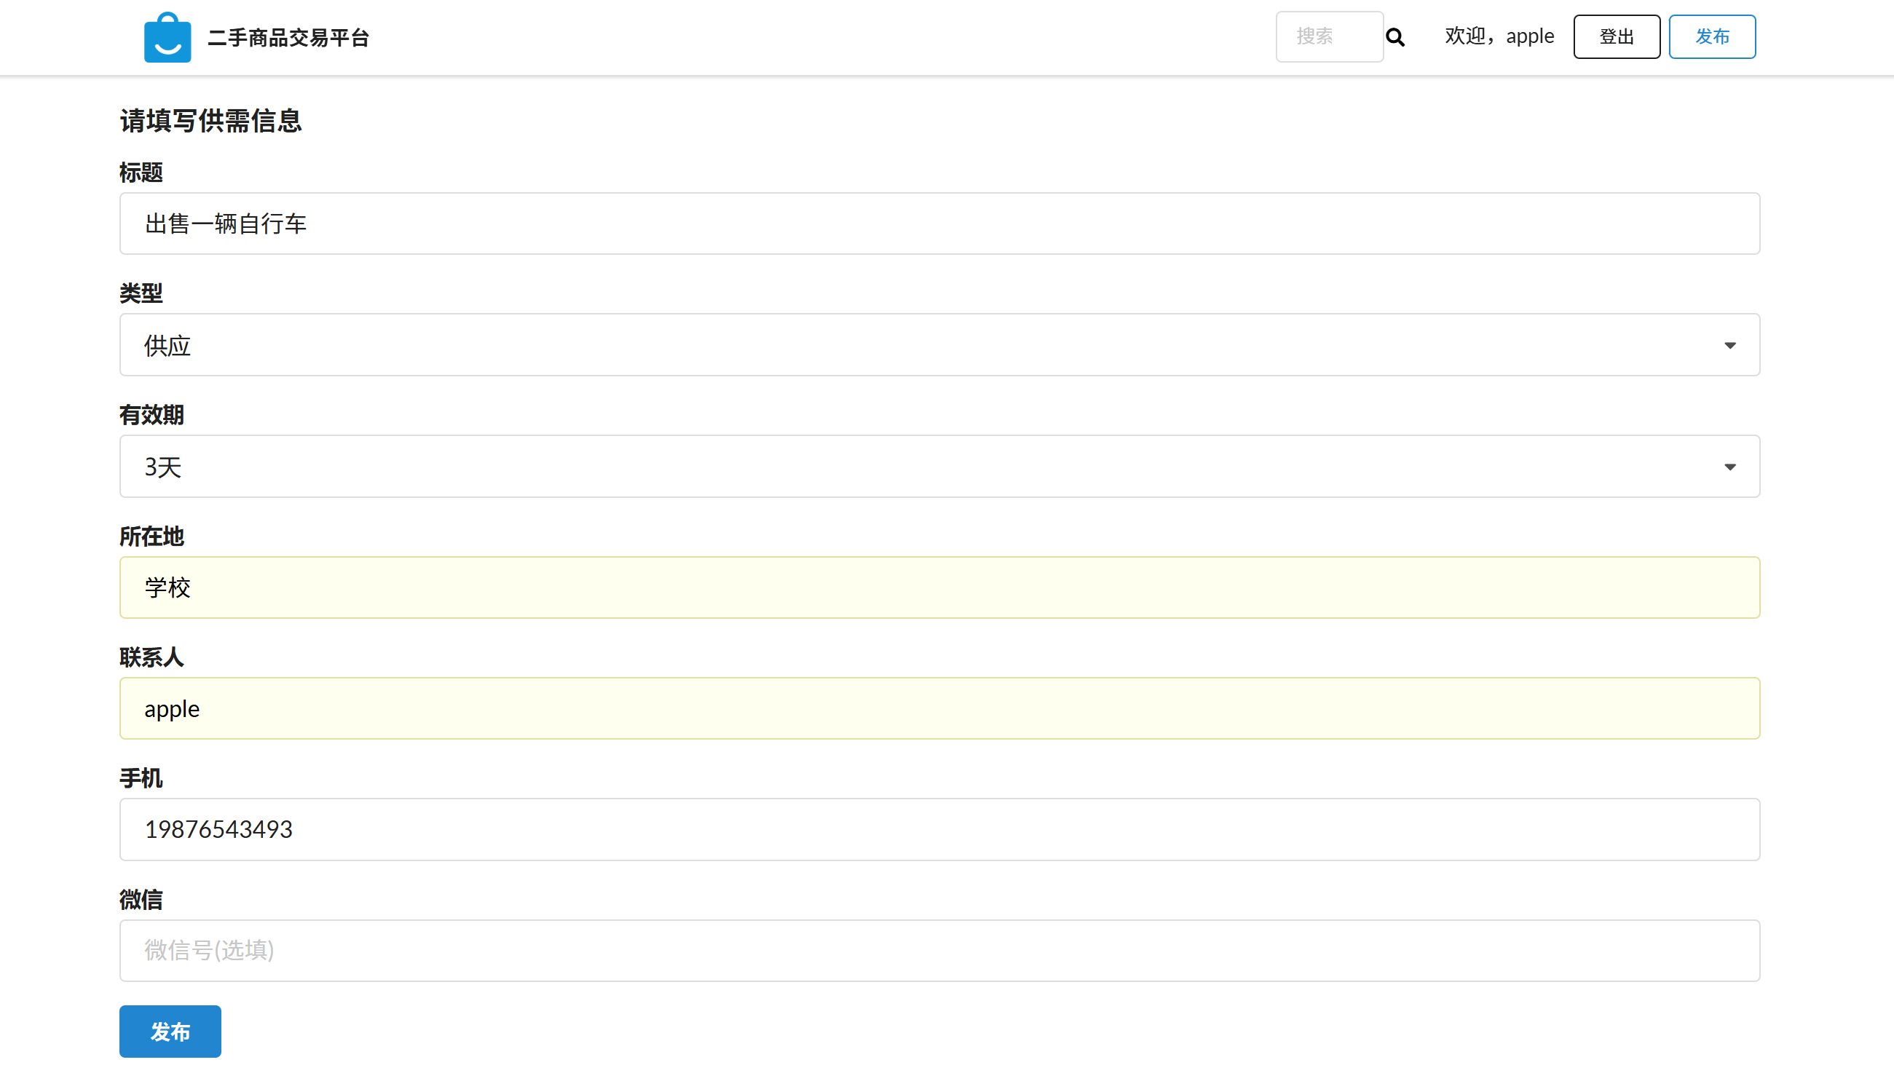The image size is (1894, 1065).
Task: Click the outlined 发布 button in header
Action: pyautogui.click(x=1711, y=36)
